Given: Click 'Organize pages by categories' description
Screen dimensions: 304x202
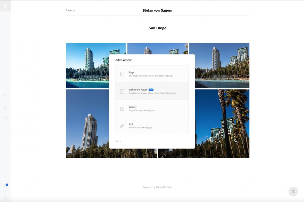Looking at the screenshot, I should 142,110.
